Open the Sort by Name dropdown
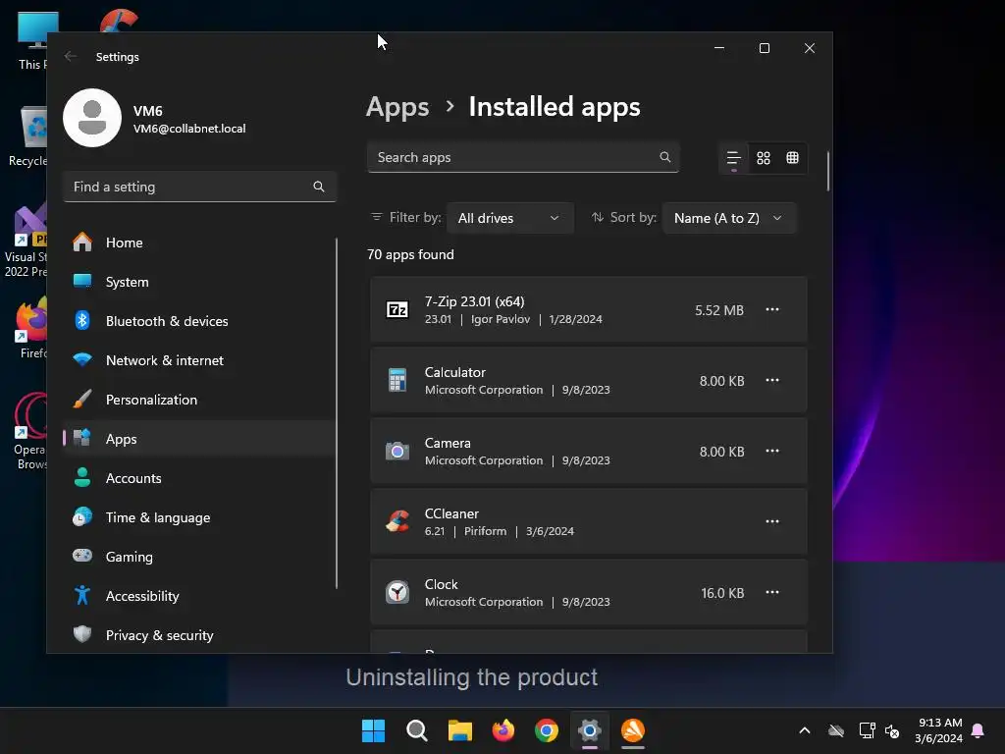Image resolution: width=1005 pixels, height=754 pixels. pos(729,218)
